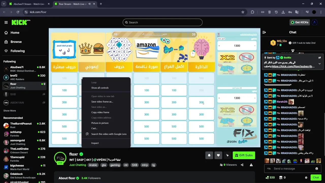The height and width of the screenshot is (183, 325).
Task: Click MQ_12o top gifter name
Action: (282, 41)
